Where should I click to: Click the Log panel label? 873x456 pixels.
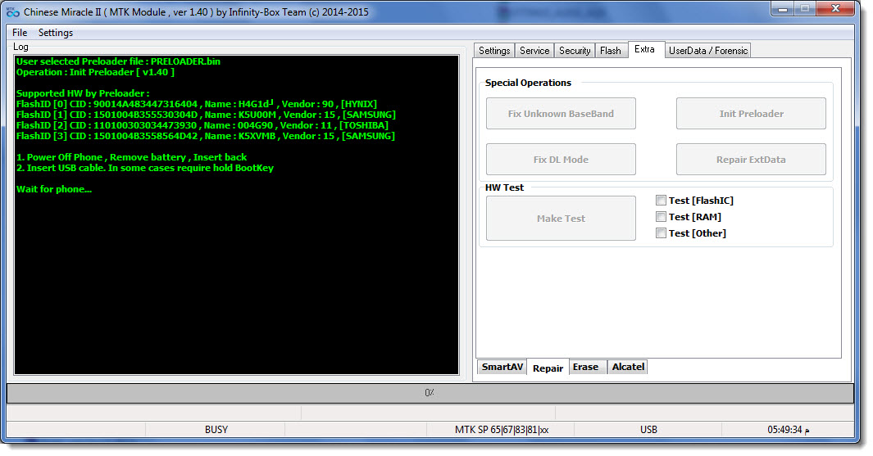(x=20, y=47)
